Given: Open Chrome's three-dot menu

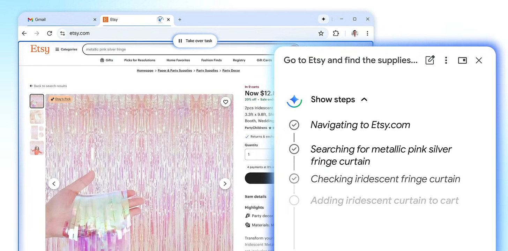Looking at the screenshot, I should [x=367, y=33].
